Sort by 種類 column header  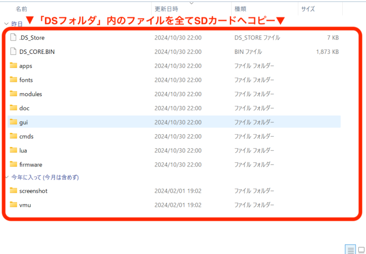[x=240, y=9]
